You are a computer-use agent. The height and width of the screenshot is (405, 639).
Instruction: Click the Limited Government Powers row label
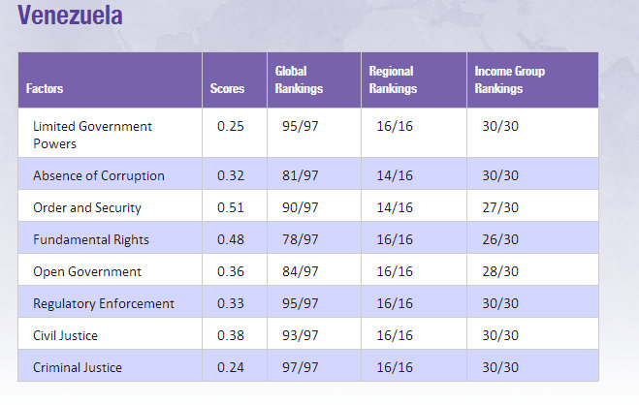92,135
